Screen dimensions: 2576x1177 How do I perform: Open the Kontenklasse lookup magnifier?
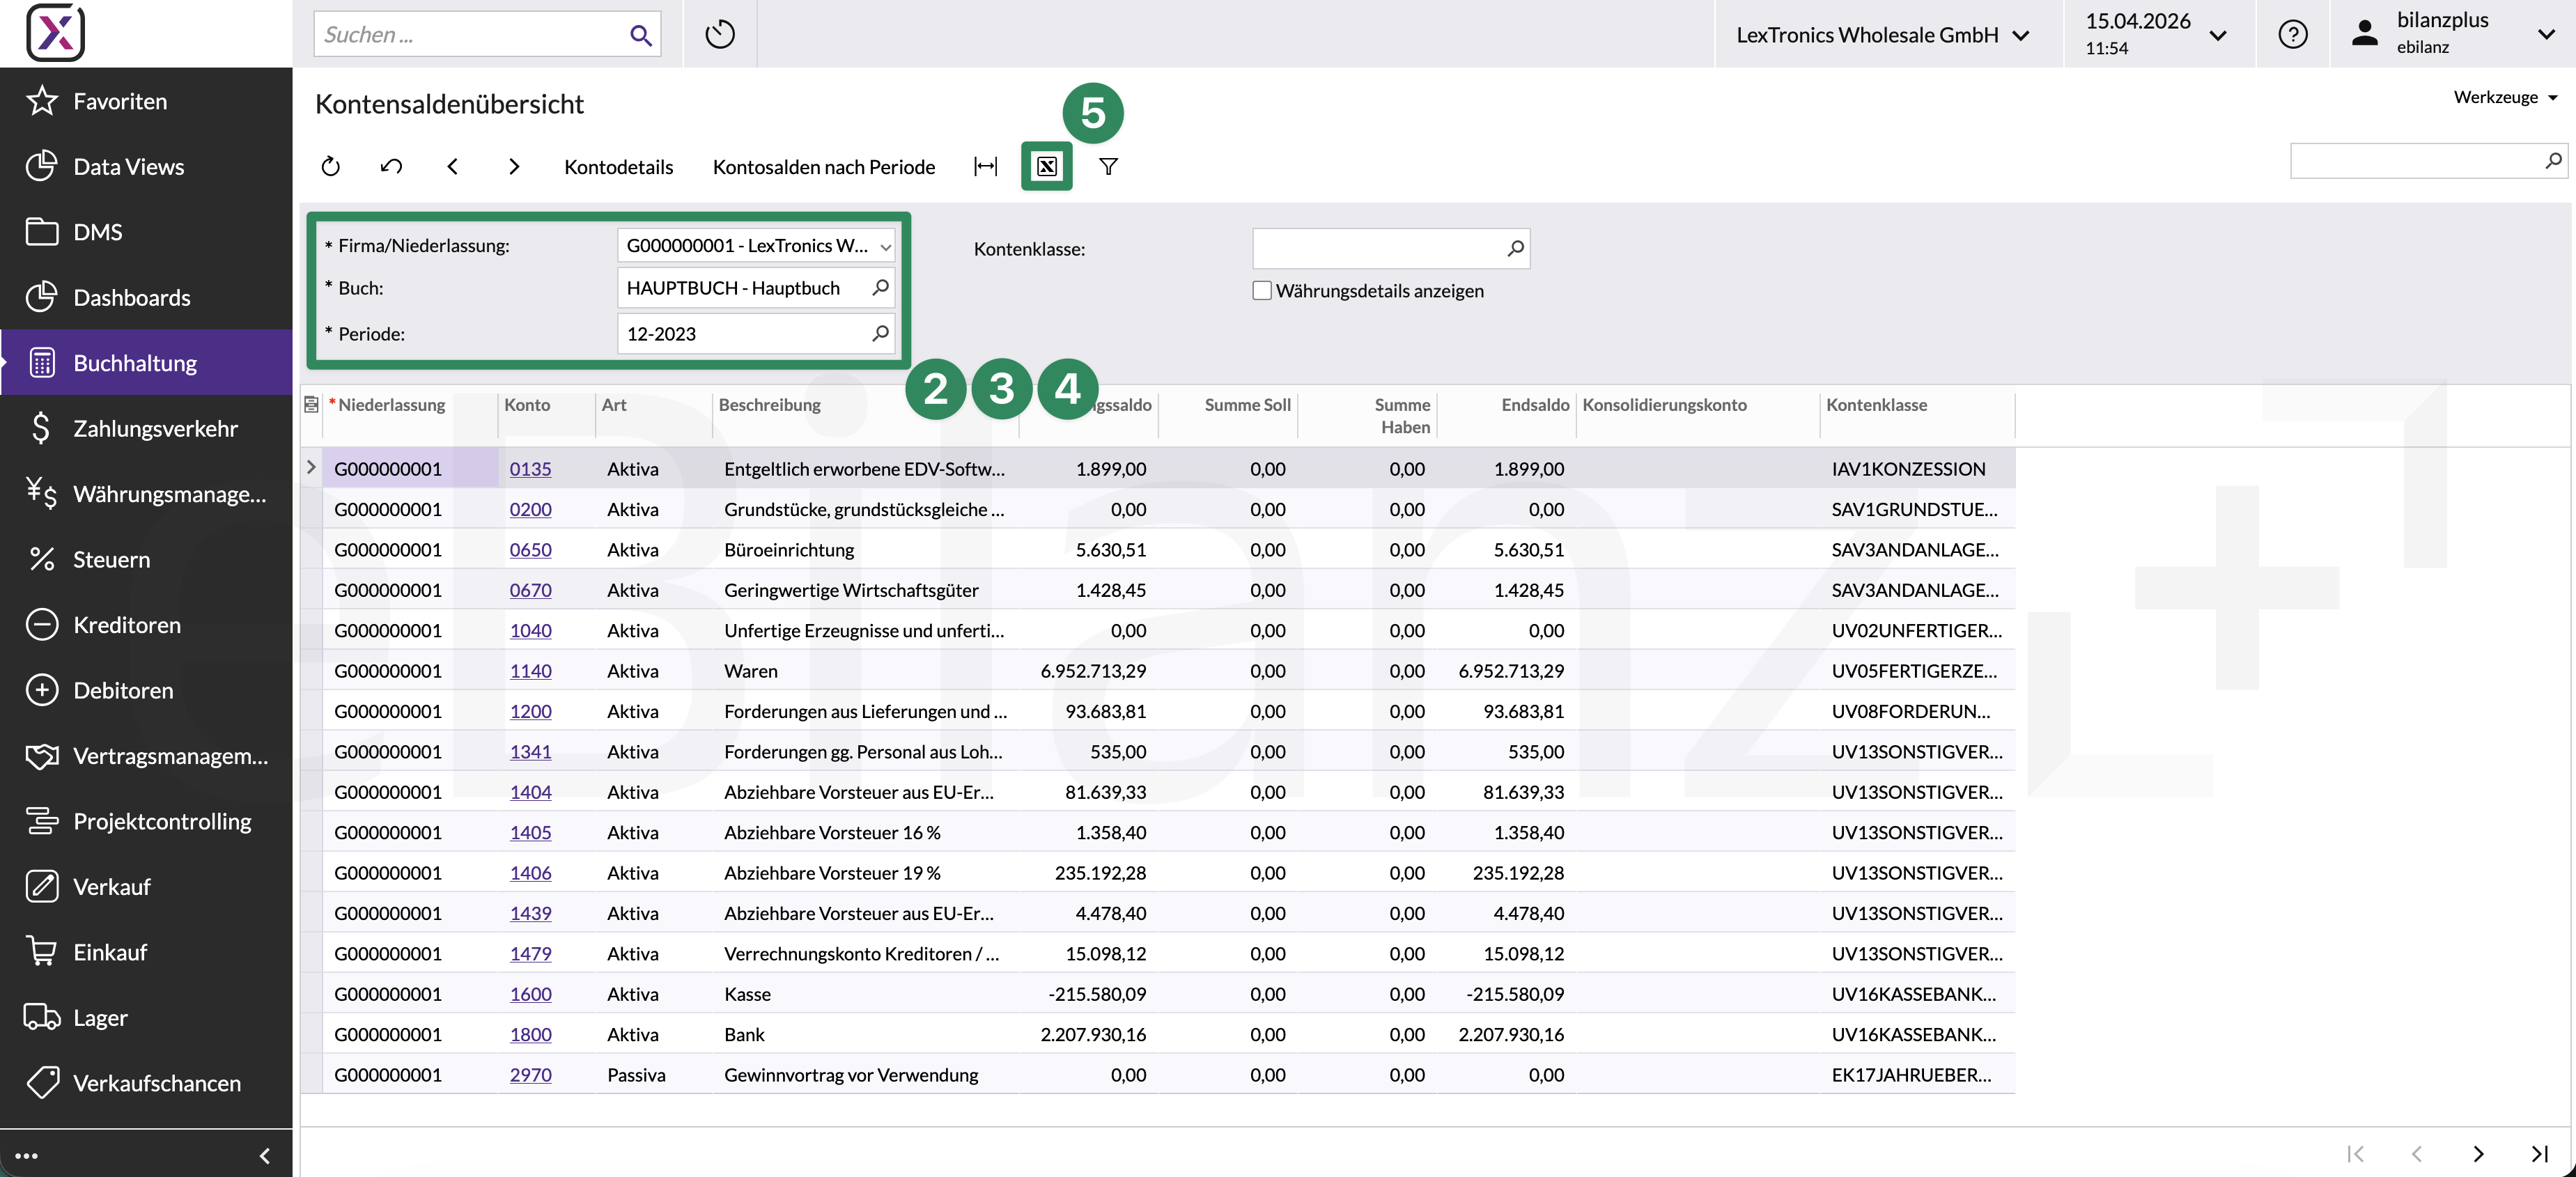pos(1515,248)
